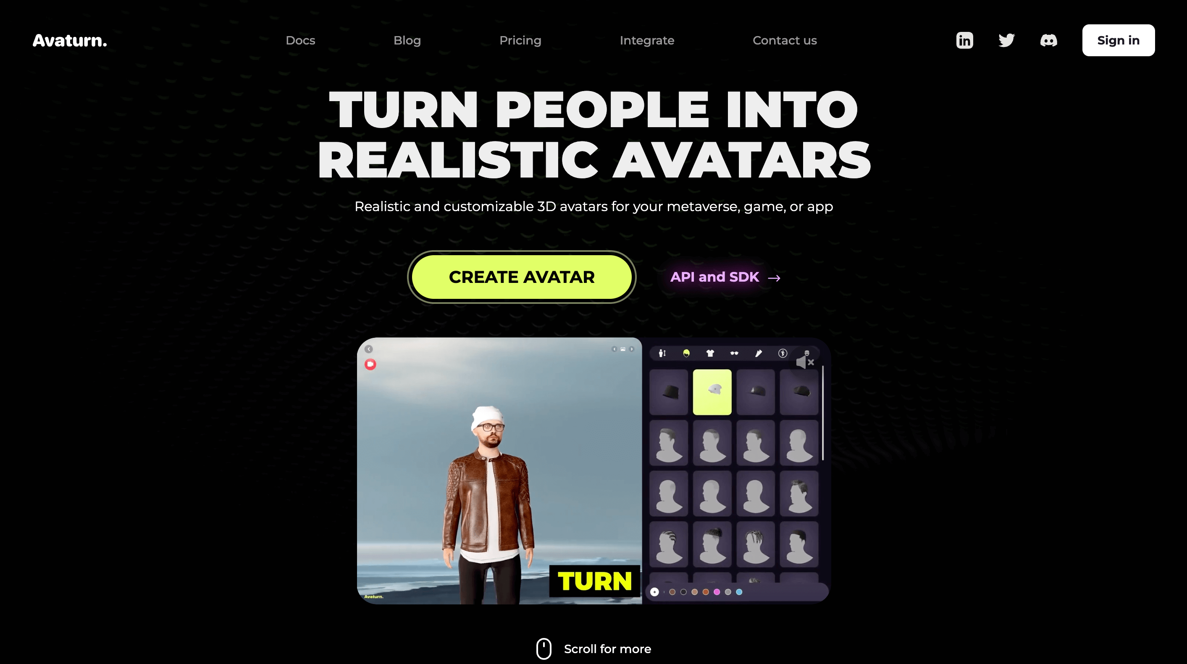
Task: Click the Twitter social icon
Action: point(1007,40)
